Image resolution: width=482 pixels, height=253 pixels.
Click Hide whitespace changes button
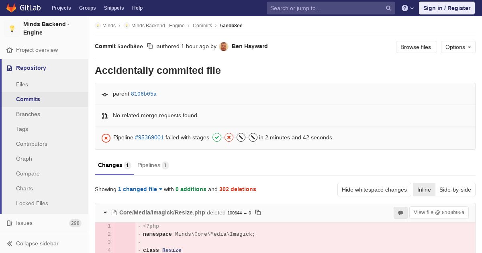click(374, 190)
